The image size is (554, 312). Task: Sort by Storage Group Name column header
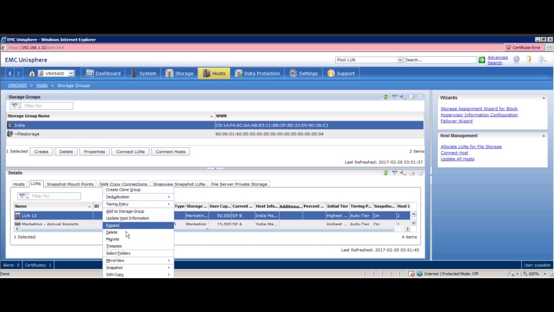point(110,116)
